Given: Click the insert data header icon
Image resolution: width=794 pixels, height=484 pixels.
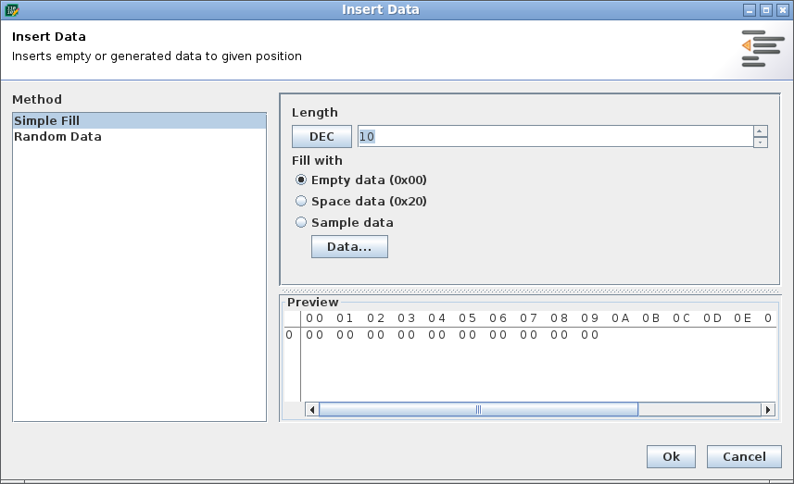Looking at the screenshot, I should [x=762, y=48].
